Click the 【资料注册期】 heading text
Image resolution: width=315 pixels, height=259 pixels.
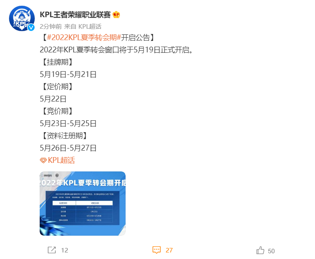point(65,135)
